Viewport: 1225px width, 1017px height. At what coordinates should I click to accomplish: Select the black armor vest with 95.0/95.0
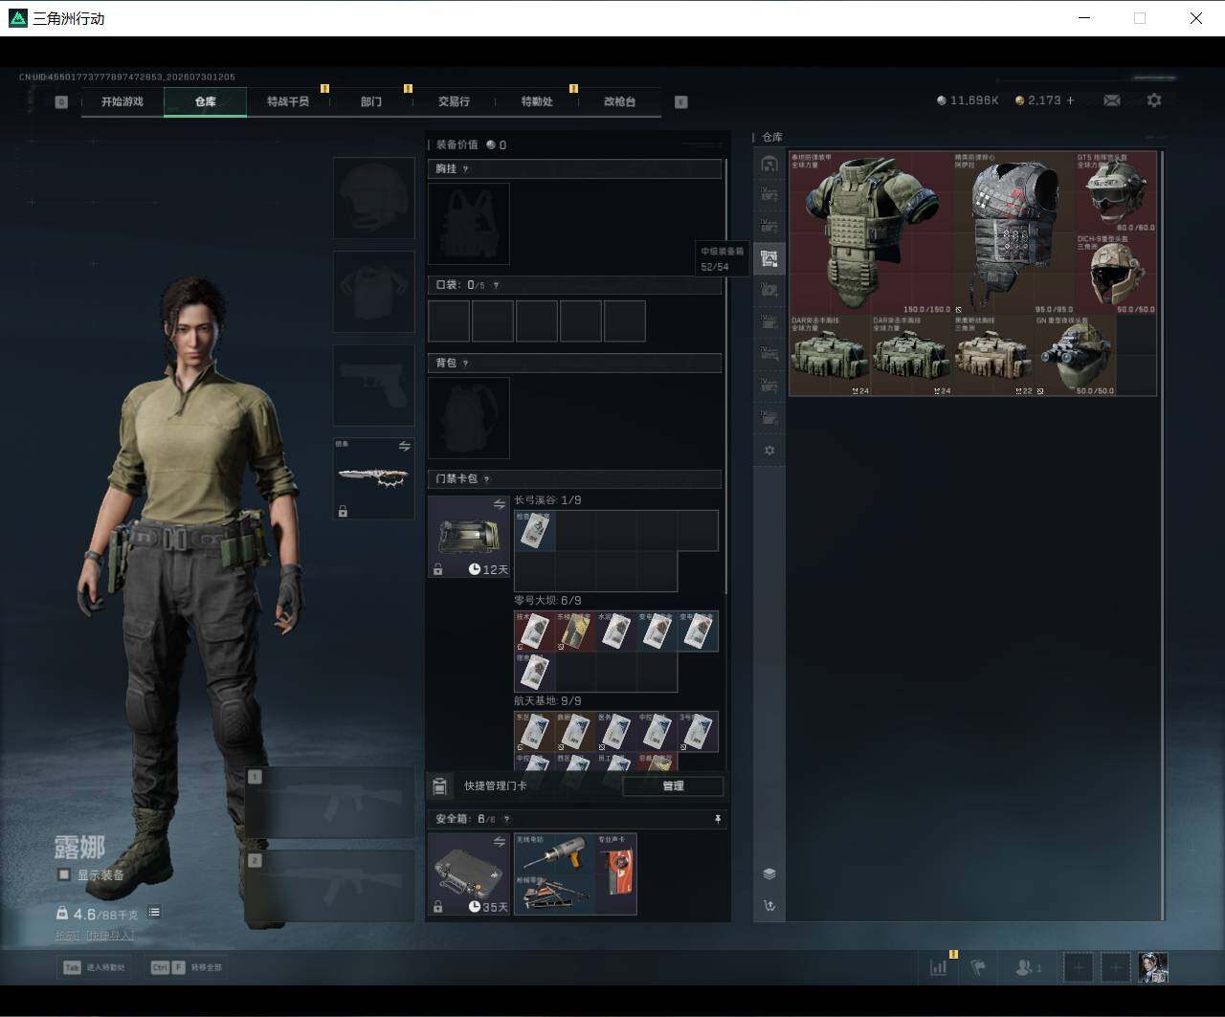click(x=1014, y=233)
